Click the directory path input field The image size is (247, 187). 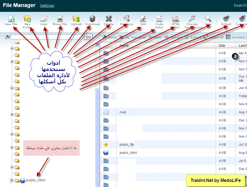tap(46, 37)
